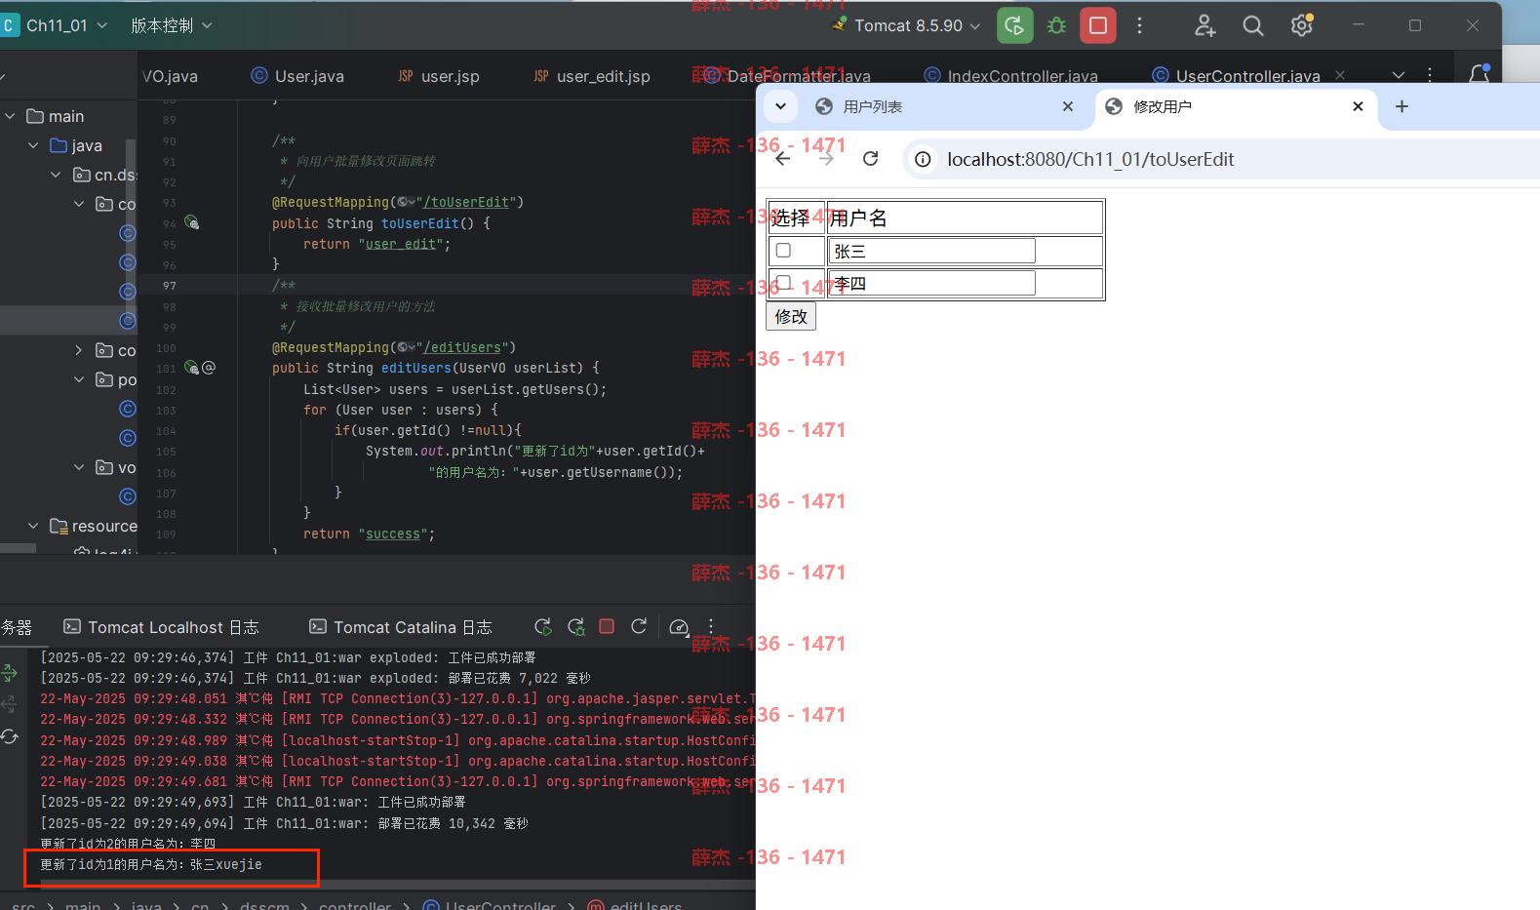This screenshot has height=910, width=1540.
Task: Go back in the browser
Action: click(782, 159)
